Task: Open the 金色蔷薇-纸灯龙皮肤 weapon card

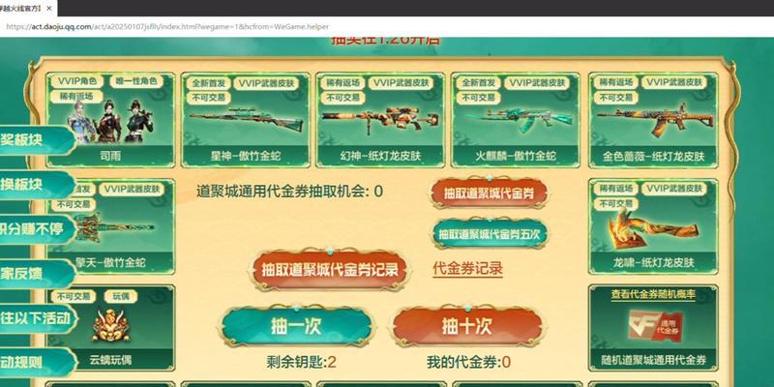Action: pos(653,120)
